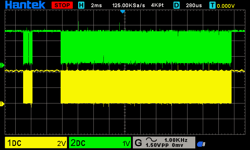Click the blue USB storage icon
Screen dimensions: 250x150
201,144
